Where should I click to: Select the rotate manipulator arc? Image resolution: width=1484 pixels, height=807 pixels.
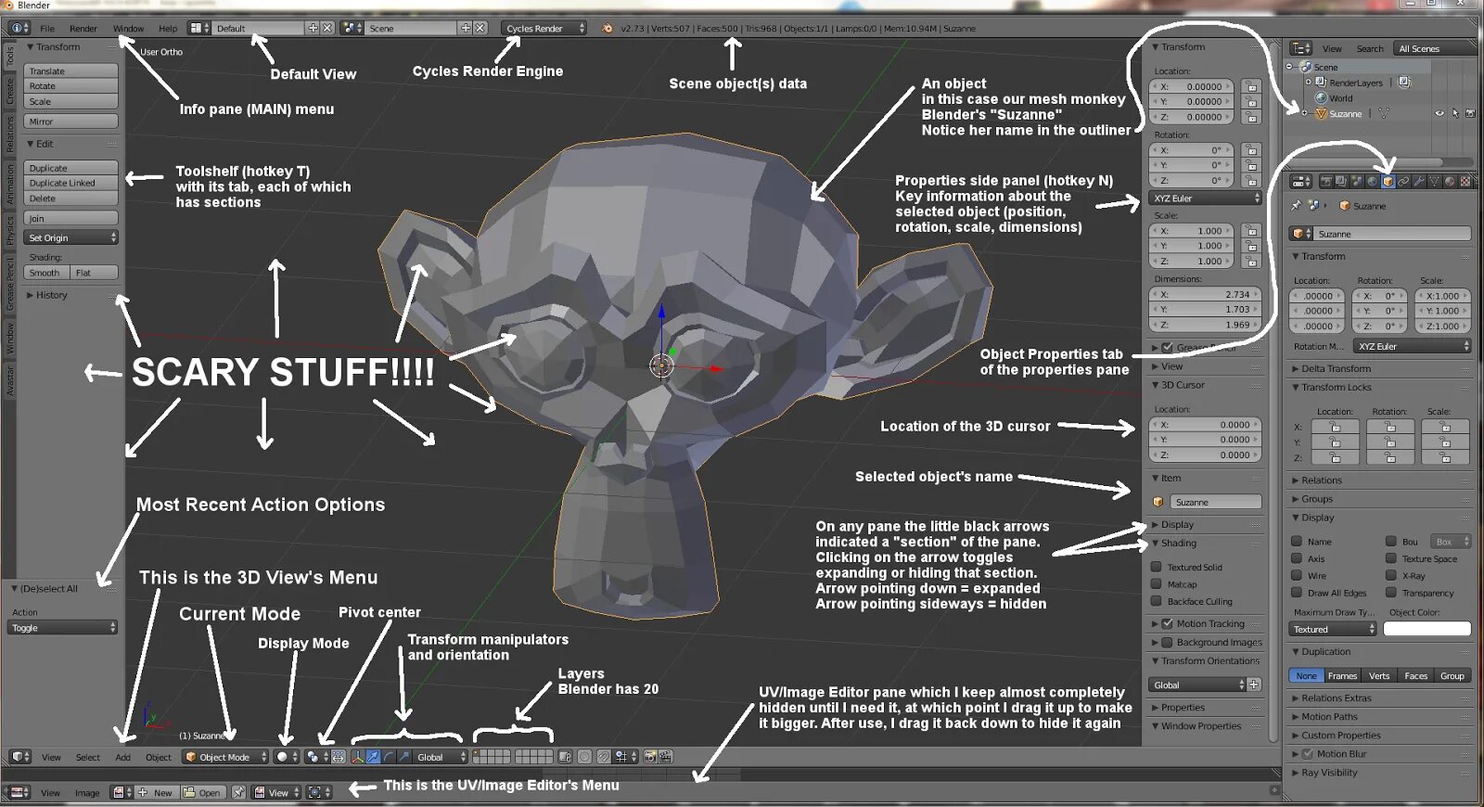[389, 757]
